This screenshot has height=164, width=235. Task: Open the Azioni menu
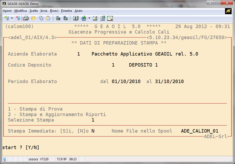click(x=7, y=11)
